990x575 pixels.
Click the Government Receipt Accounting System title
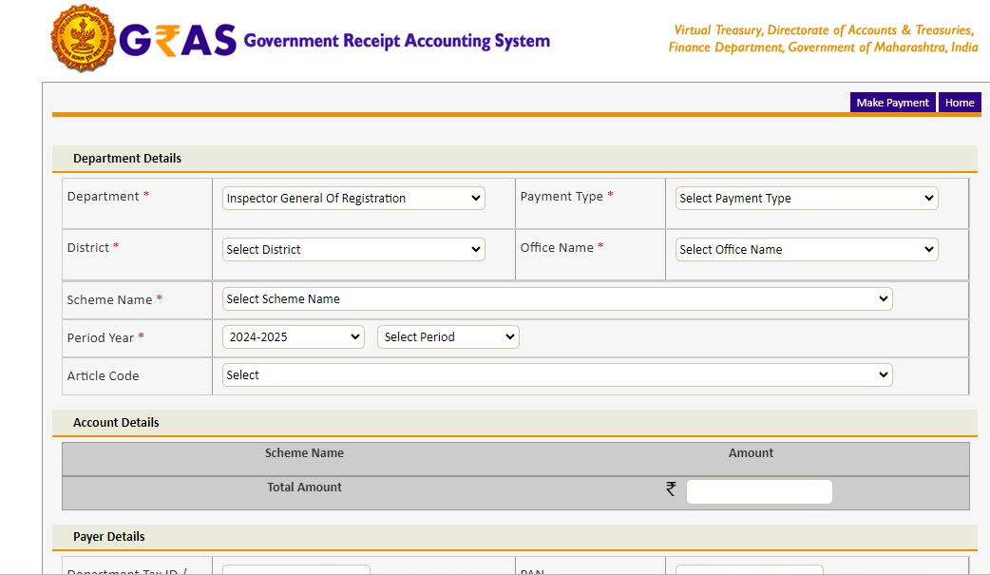coord(396,41)
